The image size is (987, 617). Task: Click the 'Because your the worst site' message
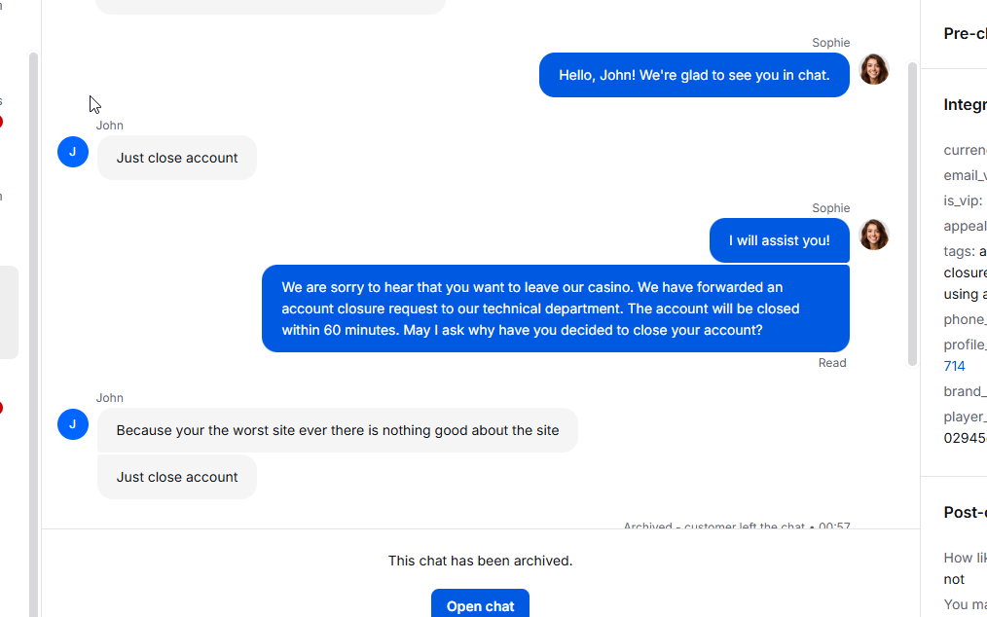point(338,431)
